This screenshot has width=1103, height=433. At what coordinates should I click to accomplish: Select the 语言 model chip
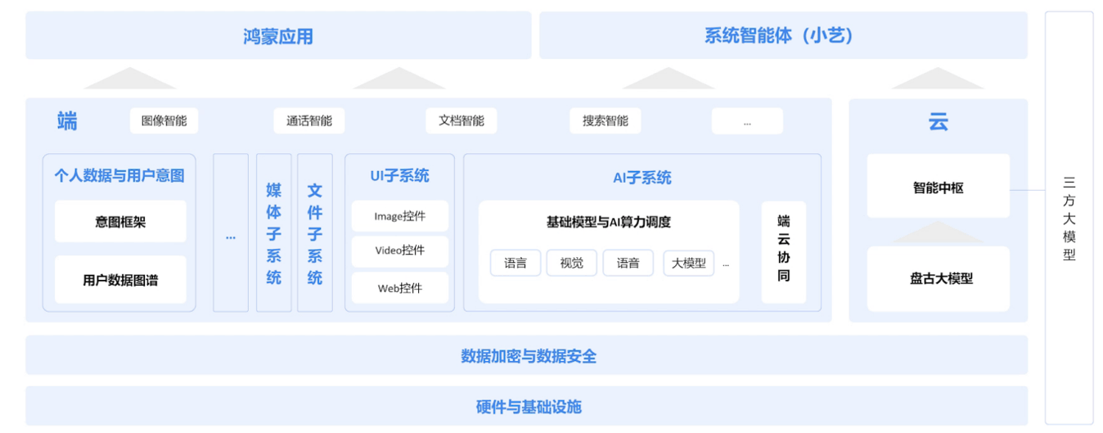pos(515,263)
